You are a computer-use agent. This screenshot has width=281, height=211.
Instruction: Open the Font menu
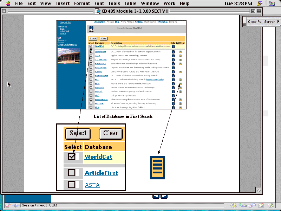[99, 4]
